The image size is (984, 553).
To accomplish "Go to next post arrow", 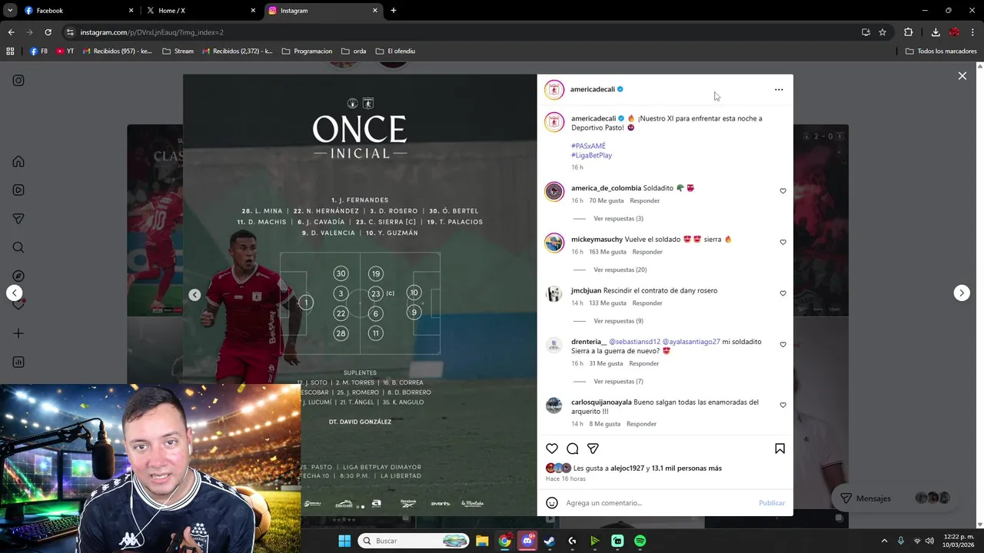I will click(x=962, y=293).
